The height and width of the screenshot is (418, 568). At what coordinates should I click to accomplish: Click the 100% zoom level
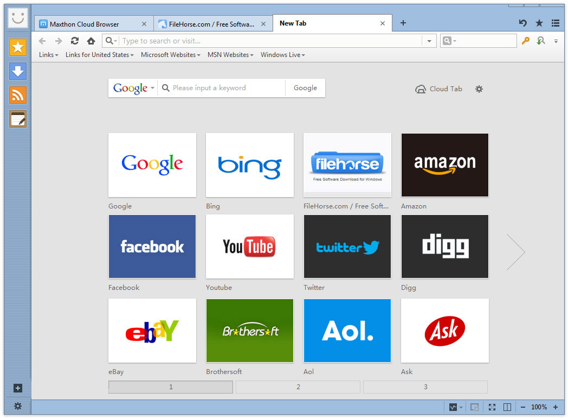[539, 407]
